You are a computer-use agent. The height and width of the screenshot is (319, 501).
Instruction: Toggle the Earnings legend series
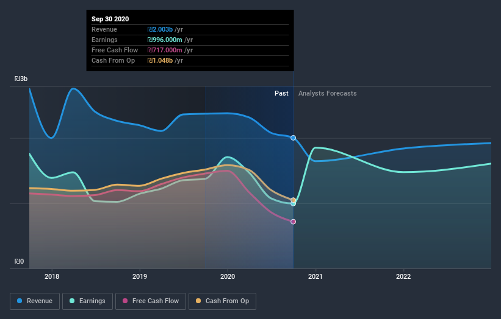click(x=87, y=301)
